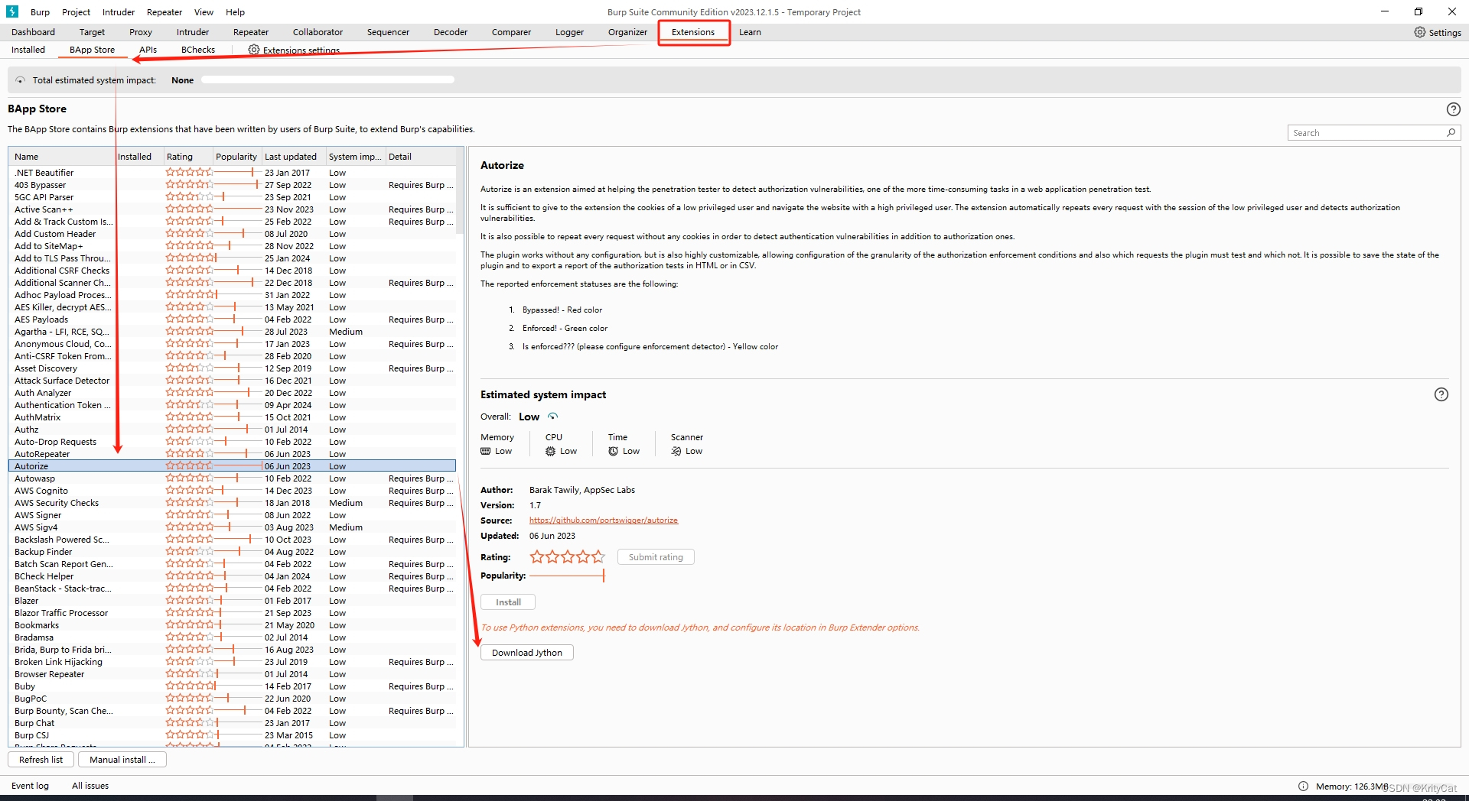Open the Project menu

(76, 12)
